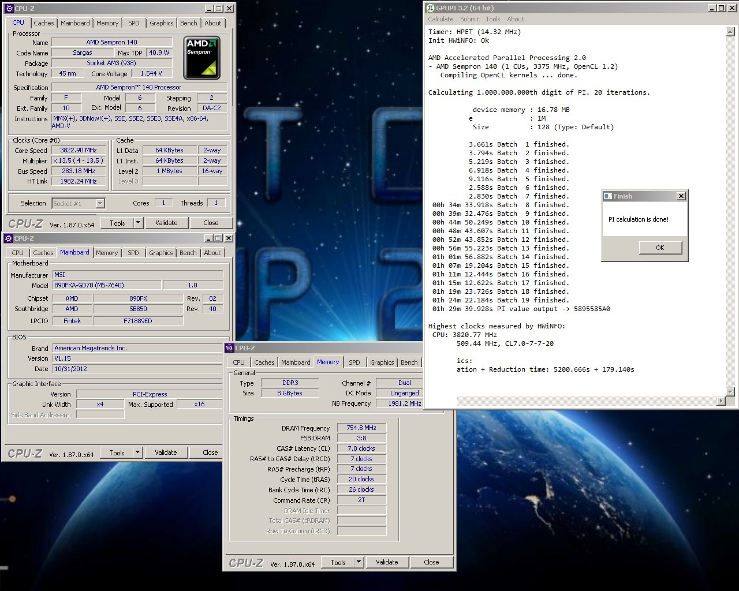
Task: Click Tools button in top CPU-Z window
Action: (117, 223)
